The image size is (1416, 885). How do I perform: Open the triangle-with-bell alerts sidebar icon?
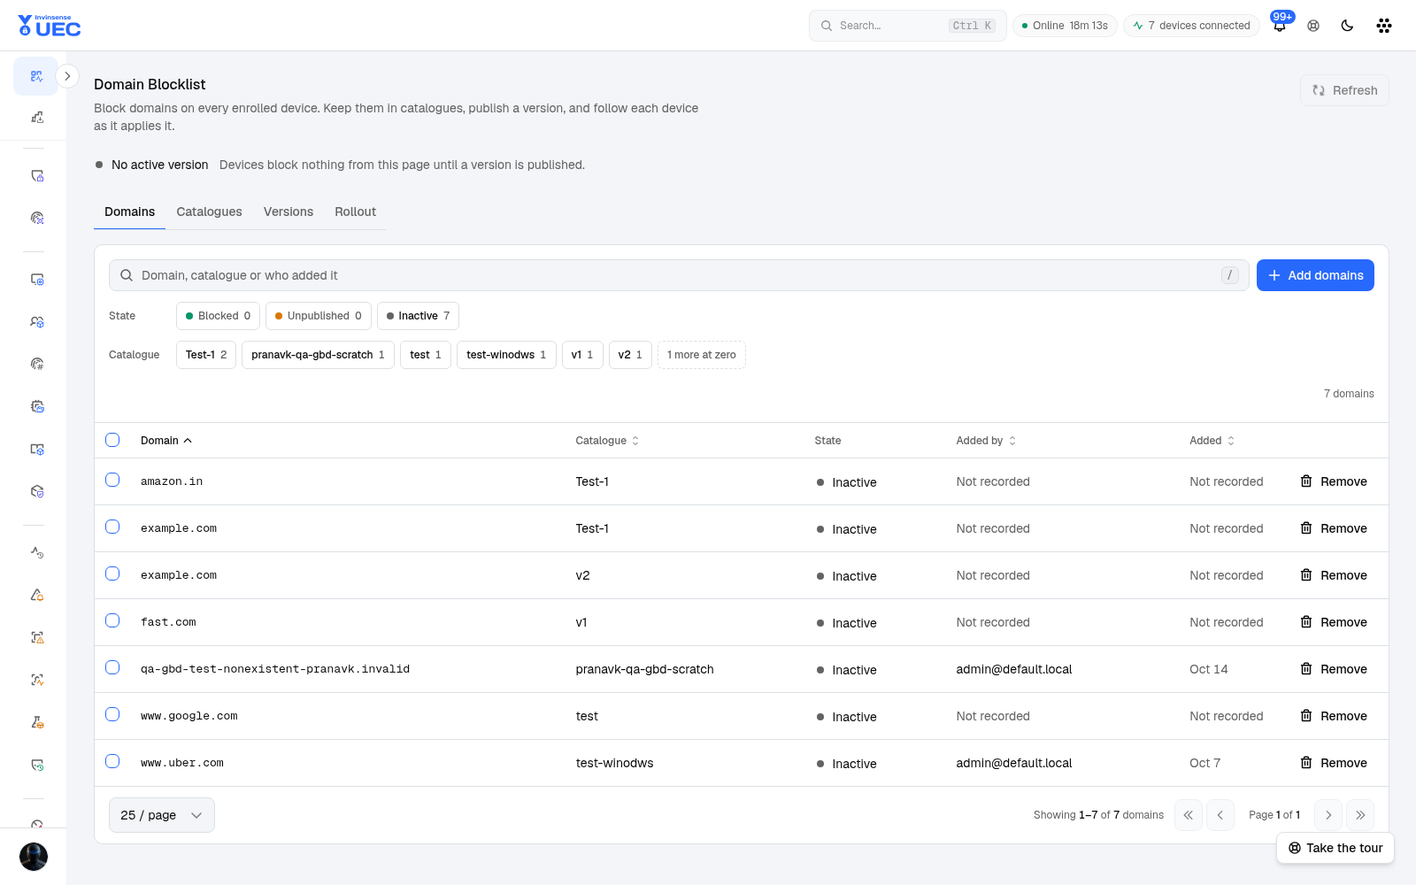pos(37,595)
